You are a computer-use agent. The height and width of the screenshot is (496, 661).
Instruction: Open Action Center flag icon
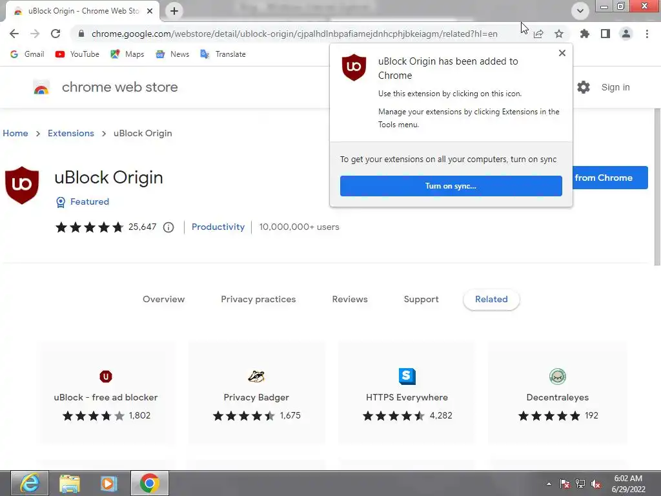[x=565, y=484]
